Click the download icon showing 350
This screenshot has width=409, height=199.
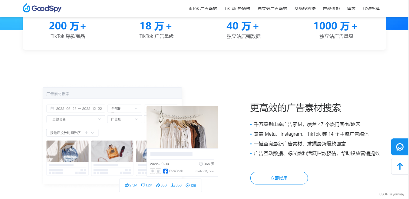(x=173, y=185)
